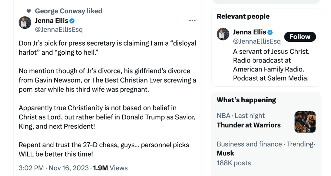The image size is (331, 176).
Task: Open the George Conway liked link
Action: [x=68, y=11]
